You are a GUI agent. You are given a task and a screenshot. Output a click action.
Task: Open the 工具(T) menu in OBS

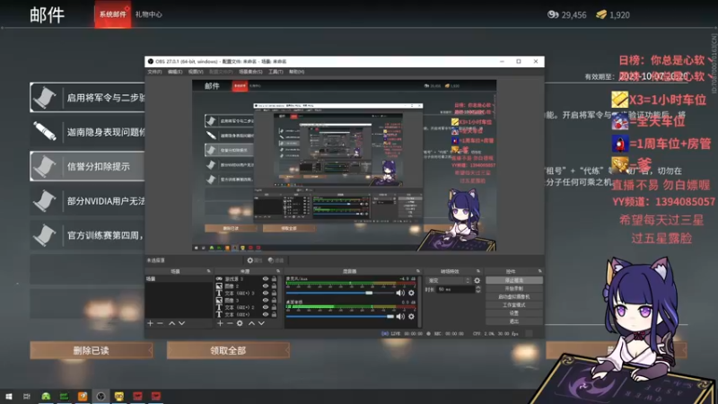[x=276, y=72]
